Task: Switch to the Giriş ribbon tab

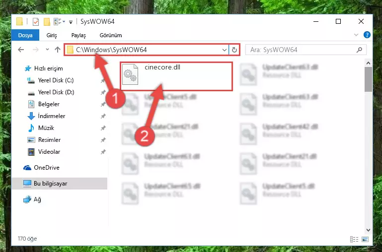Action: [52, 35]
